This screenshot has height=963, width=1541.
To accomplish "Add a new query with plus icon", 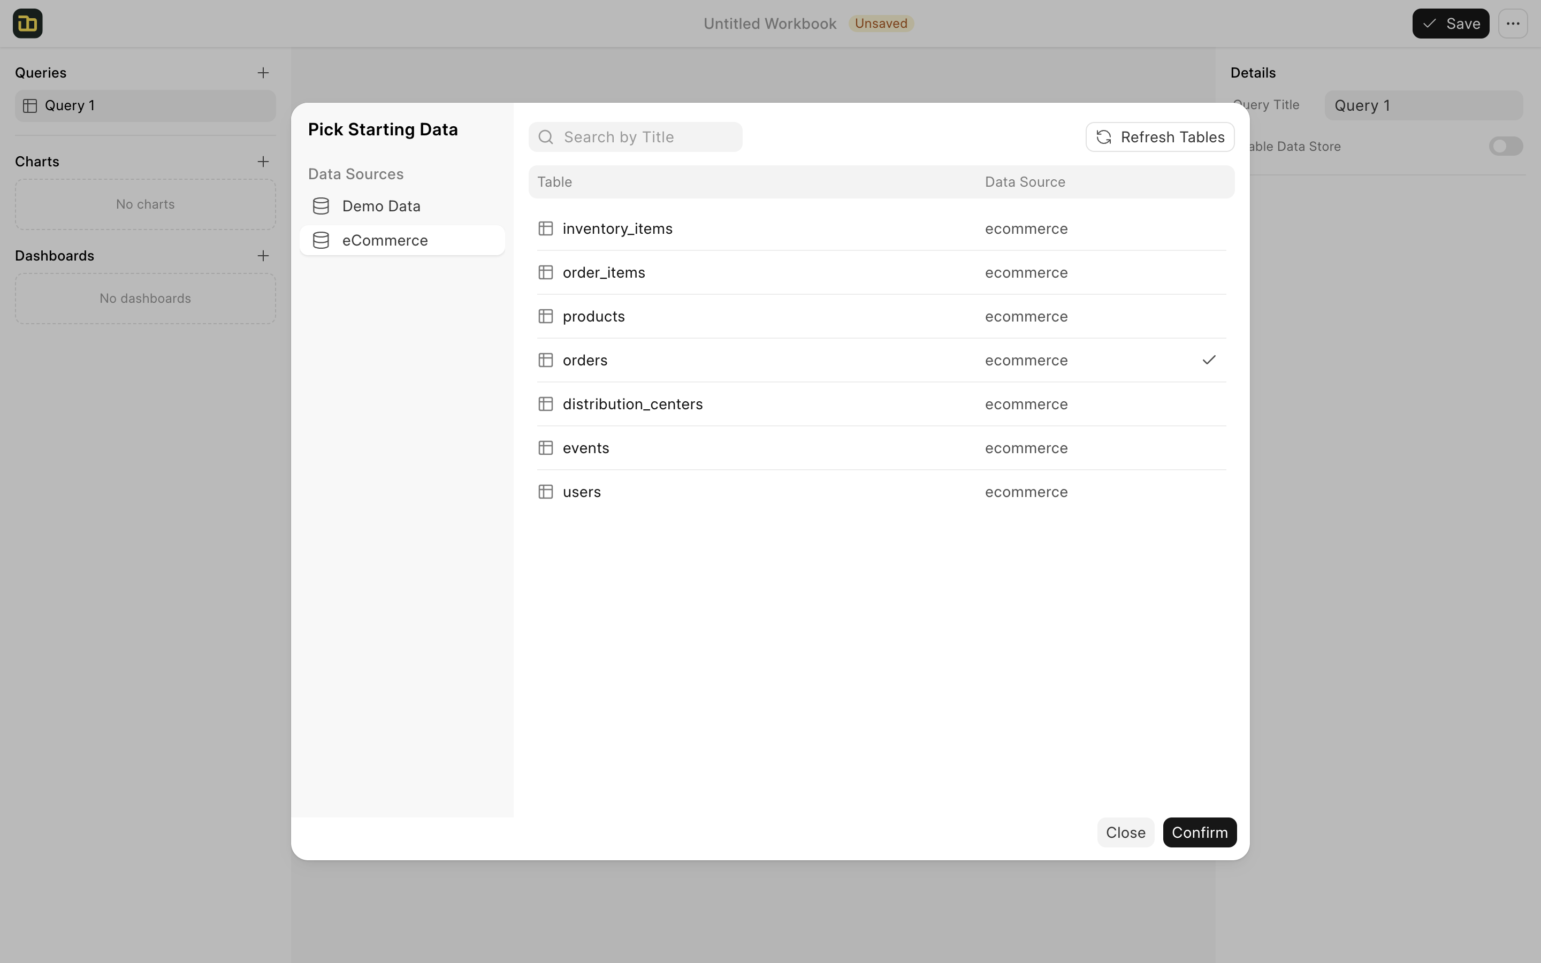I will coord(263,73).
